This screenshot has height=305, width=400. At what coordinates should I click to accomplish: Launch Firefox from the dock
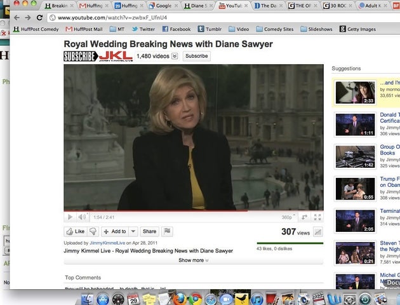[x=180, y=299]
